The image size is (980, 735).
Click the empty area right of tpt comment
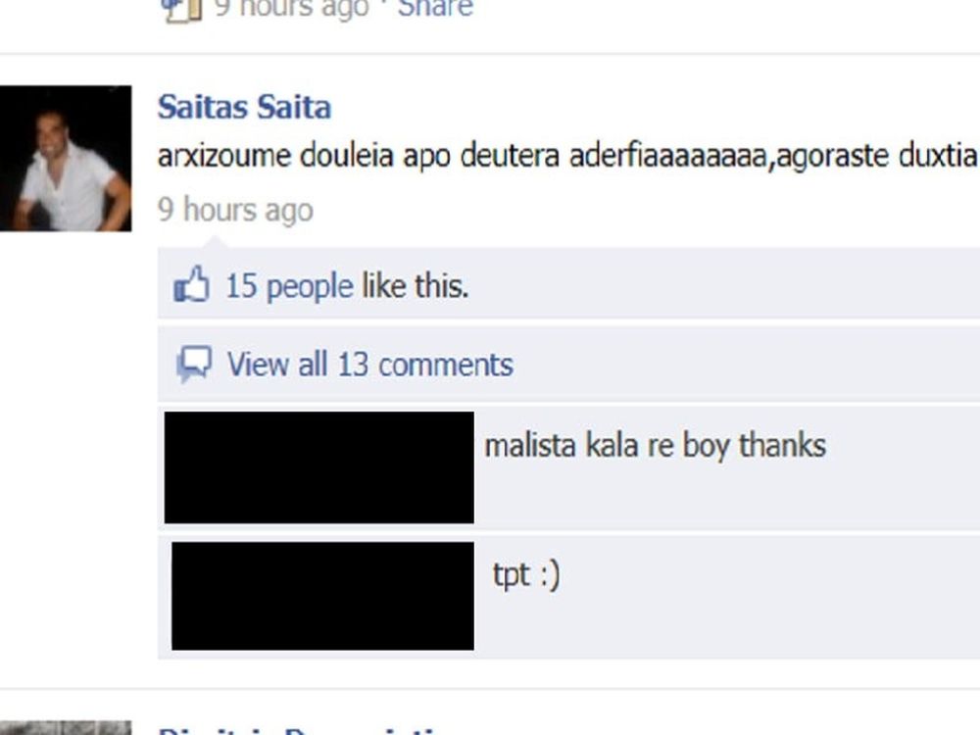768,596
